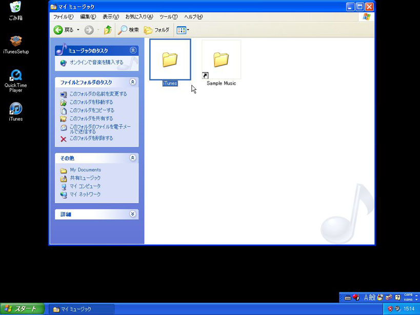
Task: Click the language bar options arrow
Action: (x=416, y=299)
